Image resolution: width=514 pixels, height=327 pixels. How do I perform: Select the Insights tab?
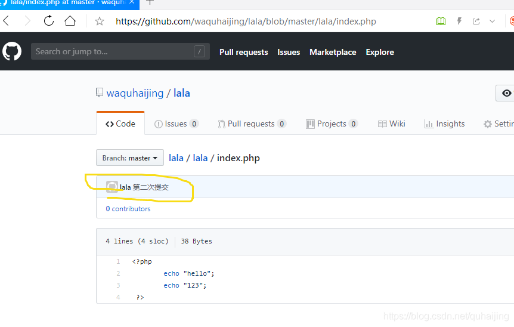pyautogui.click(x=444, y=124)
